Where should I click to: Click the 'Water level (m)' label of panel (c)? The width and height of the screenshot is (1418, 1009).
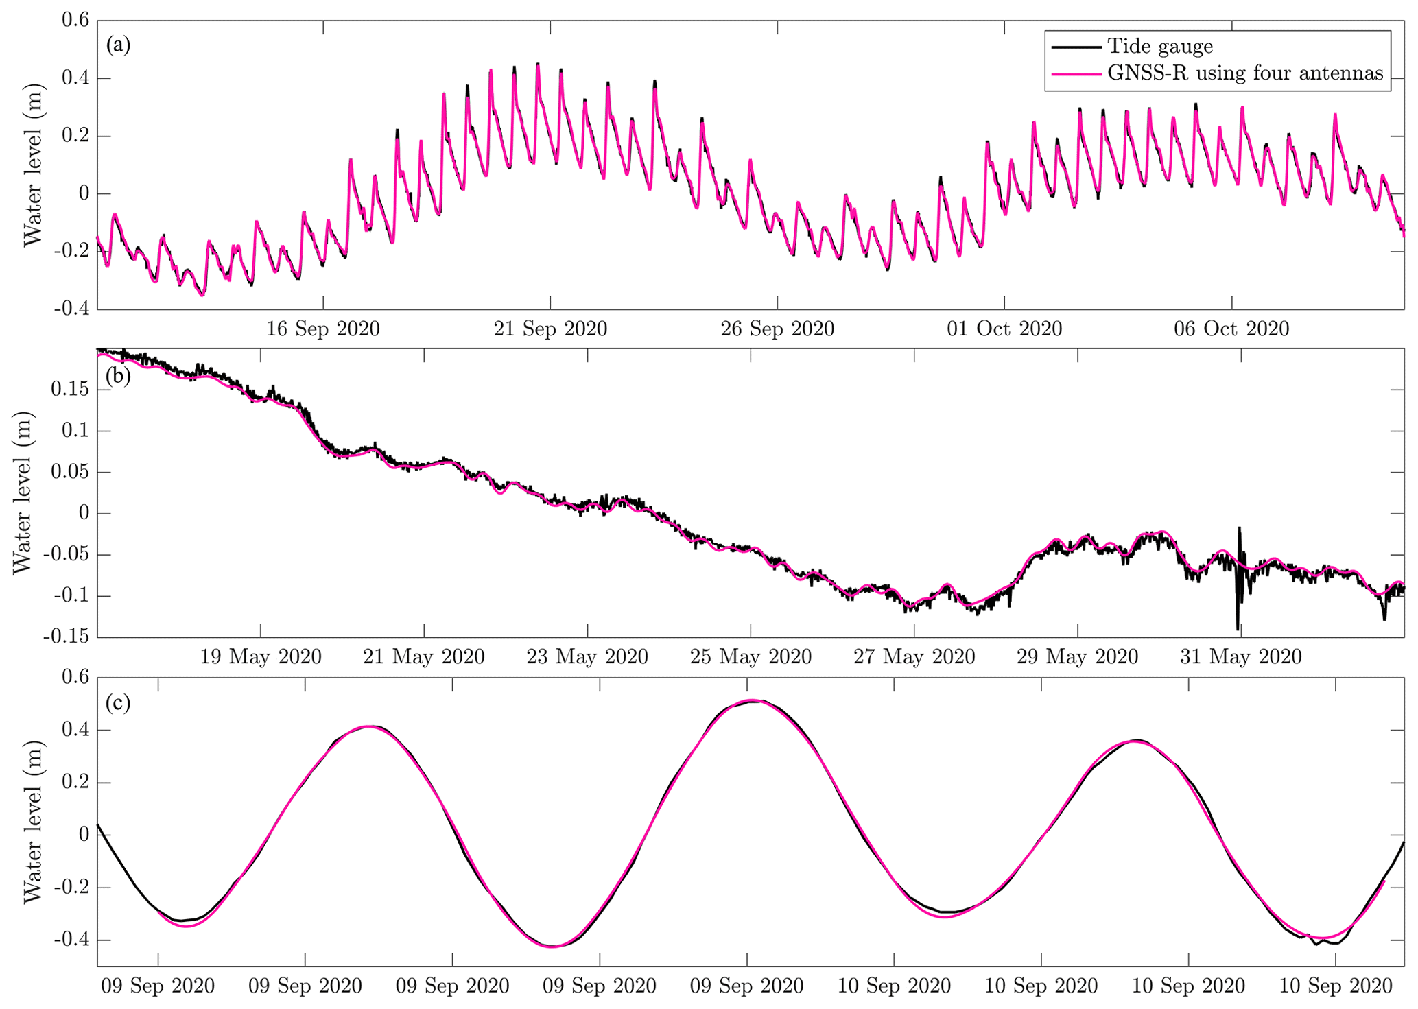pyautogui.click(x=32, y=822)
